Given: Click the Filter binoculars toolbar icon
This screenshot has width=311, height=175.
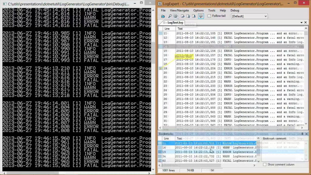Looking at the screenshot, I should (176, 16).
